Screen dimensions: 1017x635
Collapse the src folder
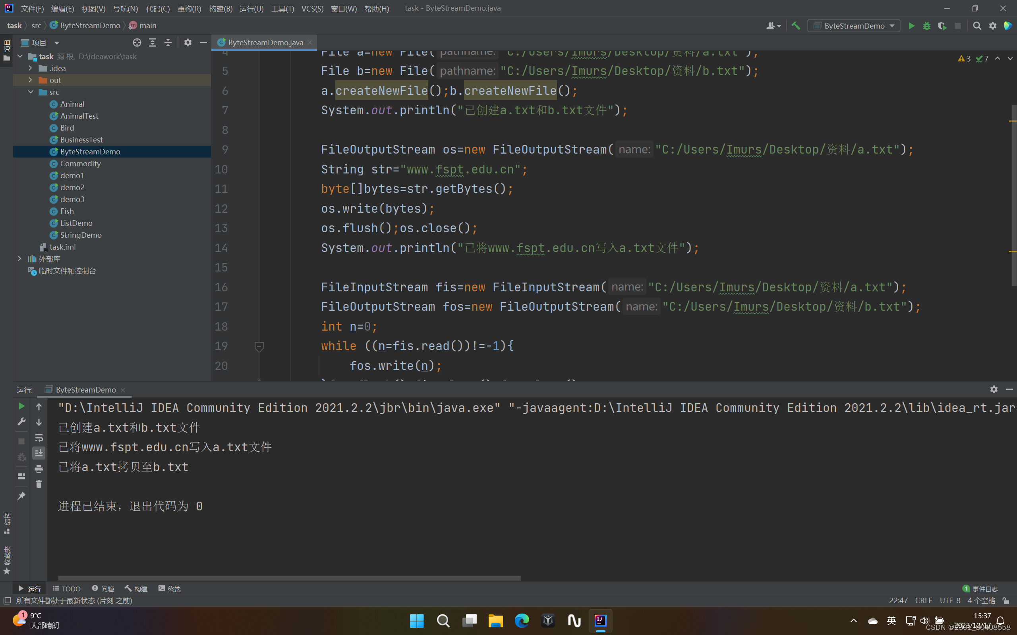tap(30, 92)
